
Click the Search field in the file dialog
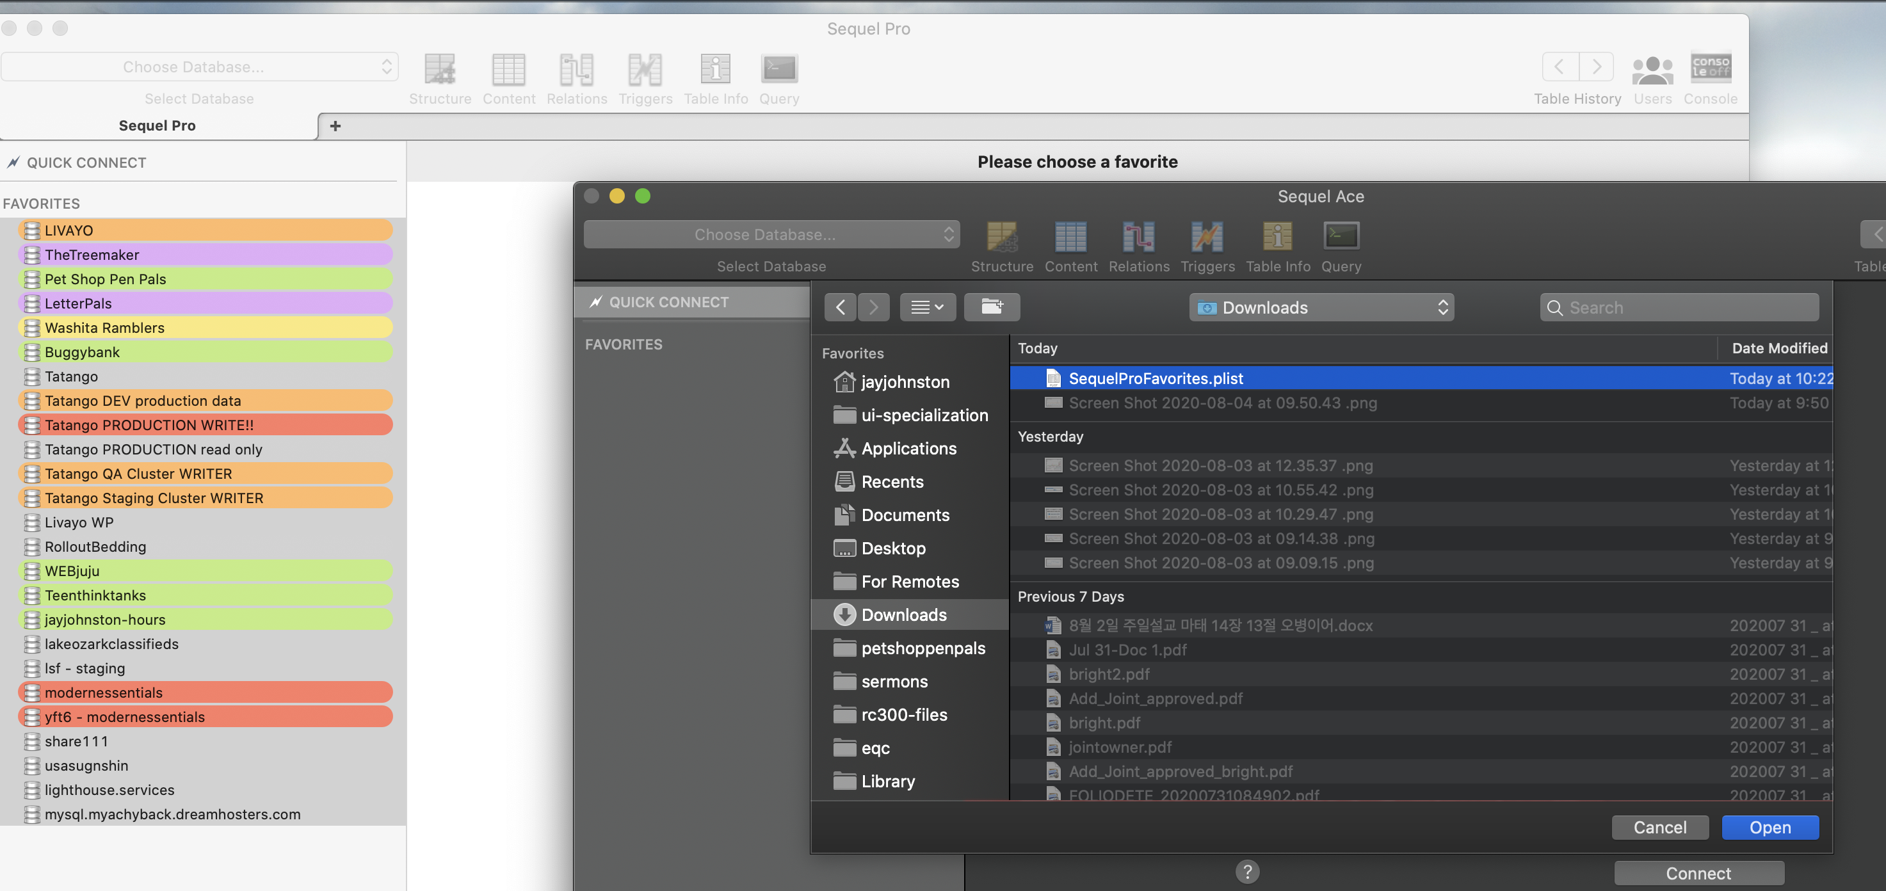click(1679, 307)
